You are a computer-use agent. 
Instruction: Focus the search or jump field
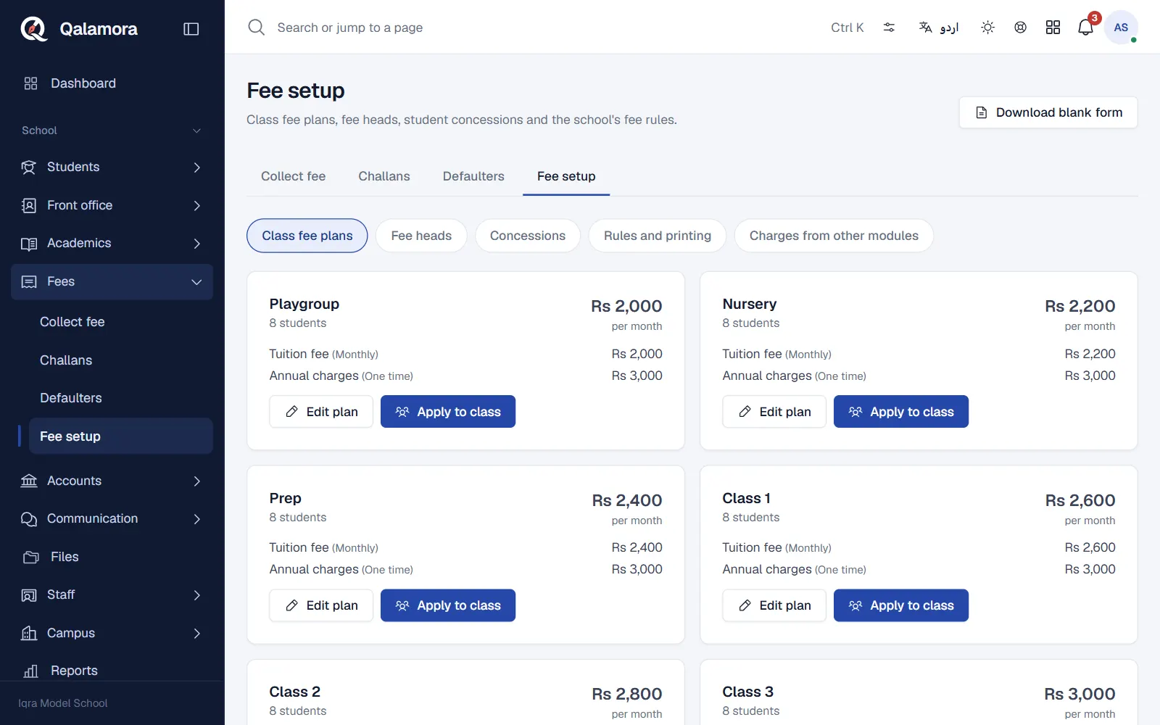[536, 28]
